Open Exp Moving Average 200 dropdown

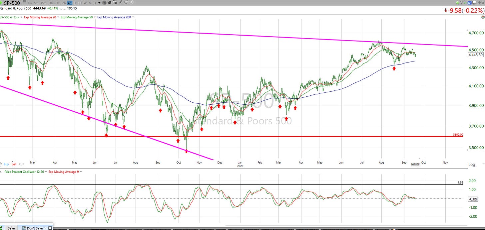click(x=133, y=17)
